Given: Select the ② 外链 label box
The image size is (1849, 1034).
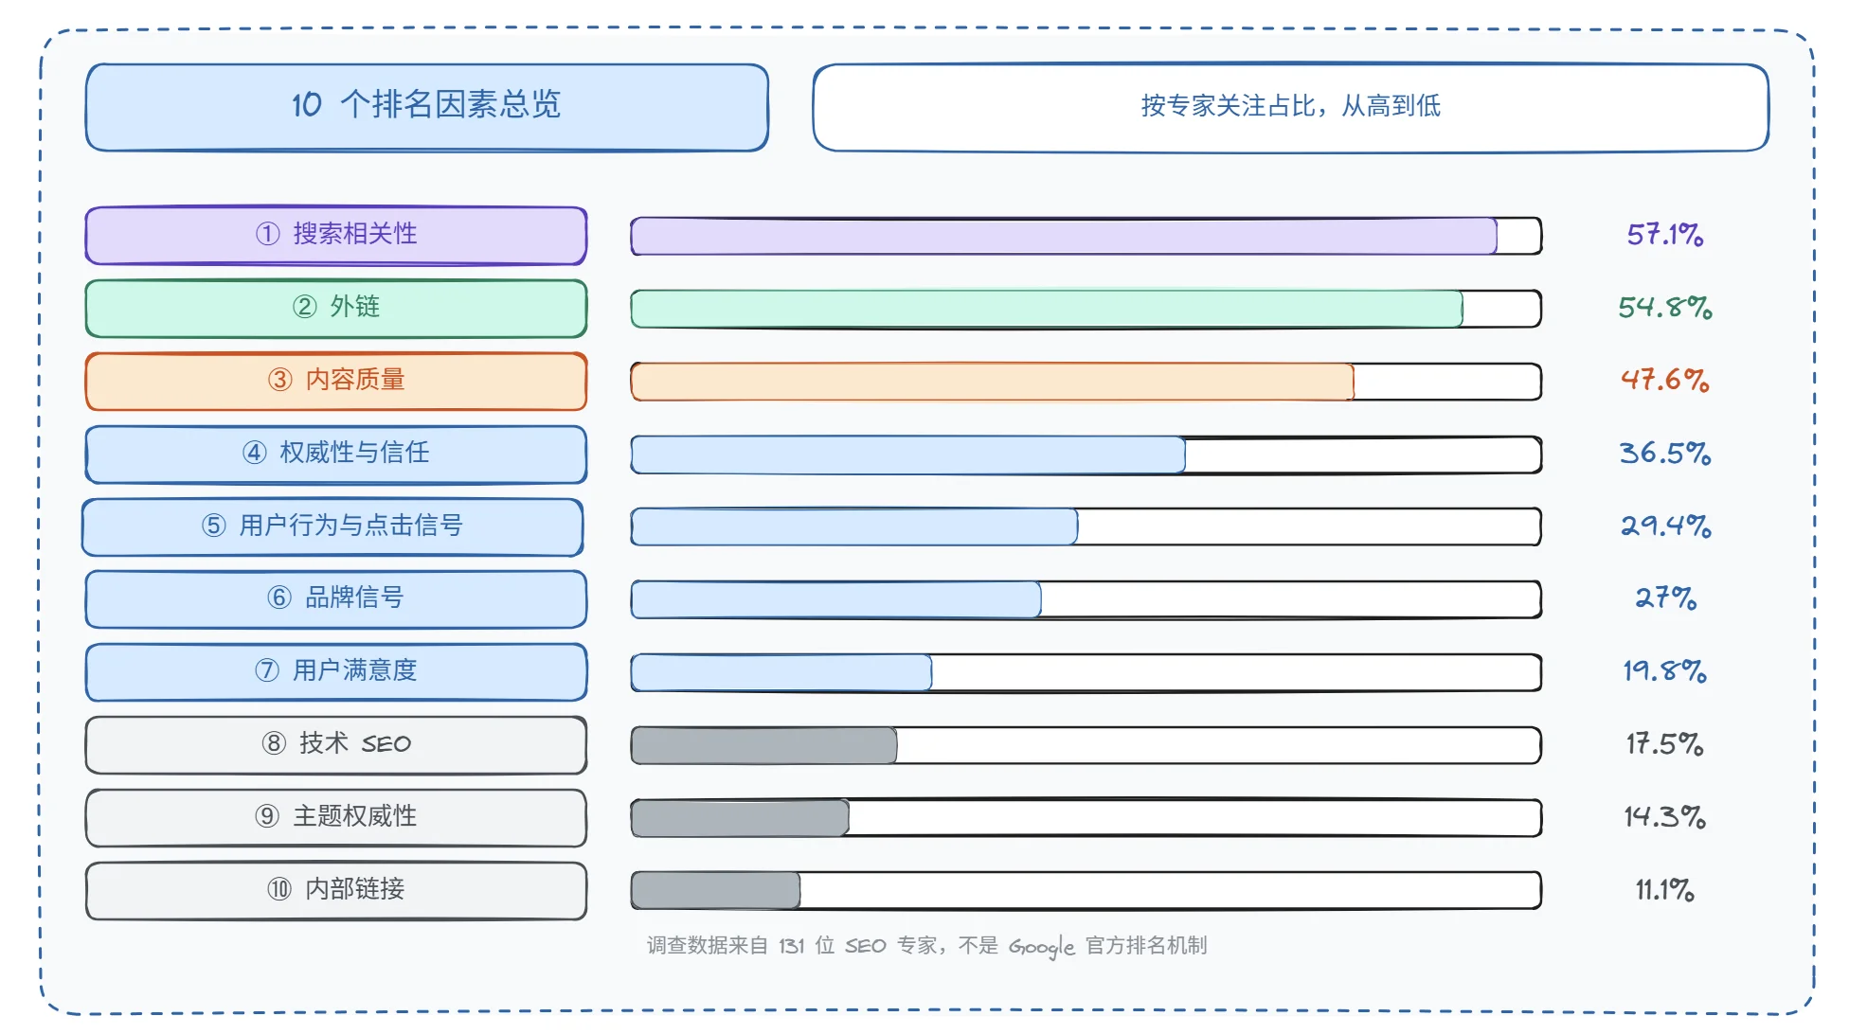Looking at the screenshot, I should 336,308.
